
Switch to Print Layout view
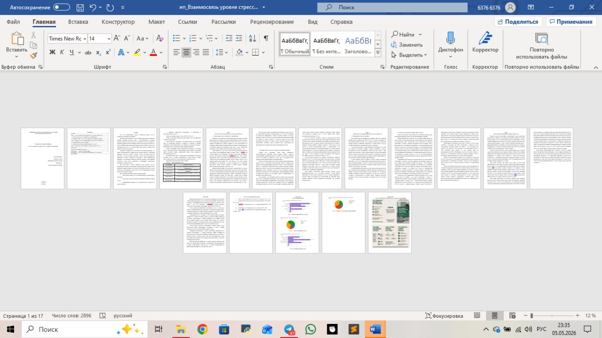494,316
